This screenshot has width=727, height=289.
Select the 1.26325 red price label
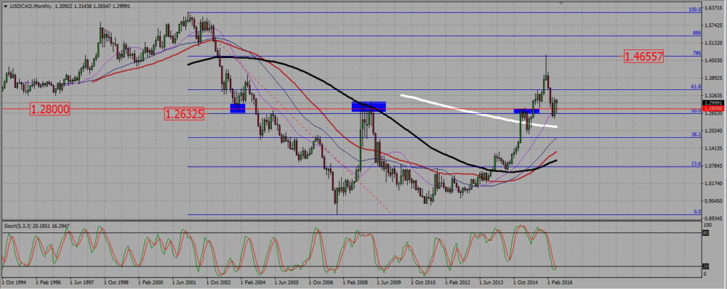tap(185, 113)
